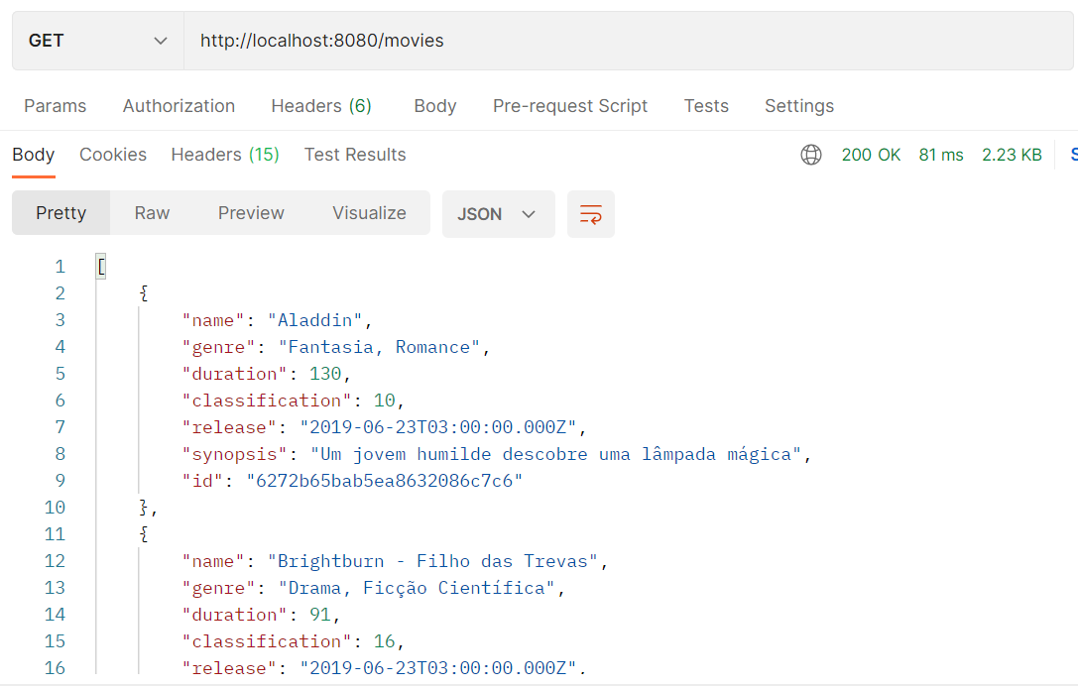Screen dimensions: 1078x688
Task: Save the response using the link at top right
Action: [1072, 155]
